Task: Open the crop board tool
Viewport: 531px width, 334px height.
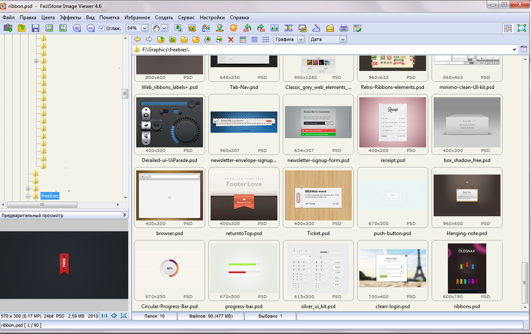Action: [192, 28]
